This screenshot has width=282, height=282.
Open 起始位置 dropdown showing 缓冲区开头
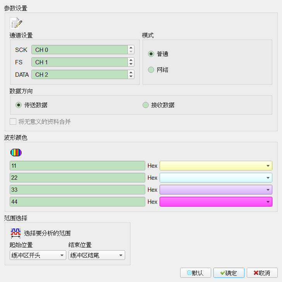pos(38,255)
